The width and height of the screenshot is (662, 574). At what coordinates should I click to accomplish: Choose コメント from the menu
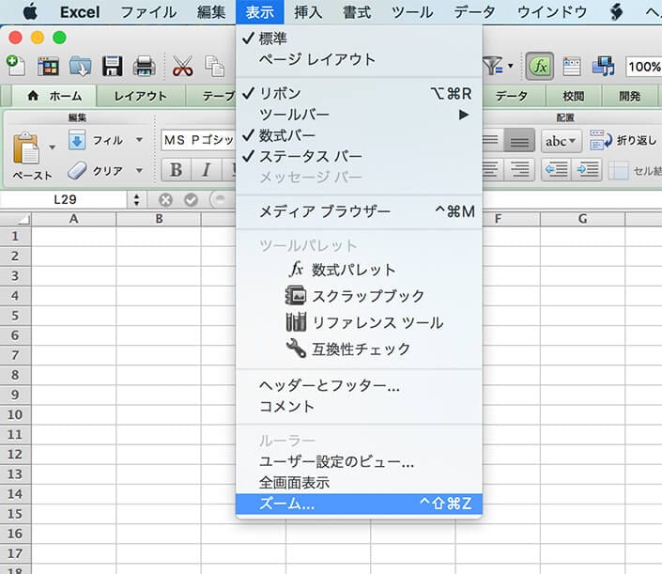point(359,407)
